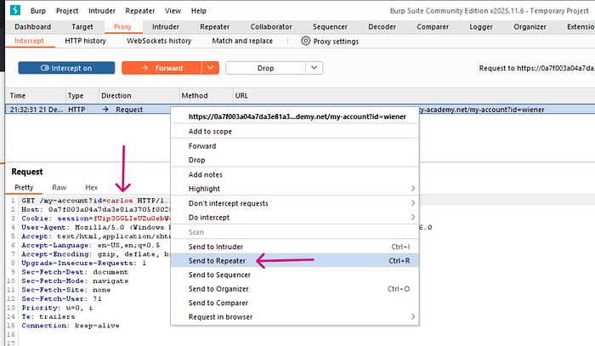Open the HTTP history sub-tab
The height and width of the screenshot is (346, 595).
(85, 41)
